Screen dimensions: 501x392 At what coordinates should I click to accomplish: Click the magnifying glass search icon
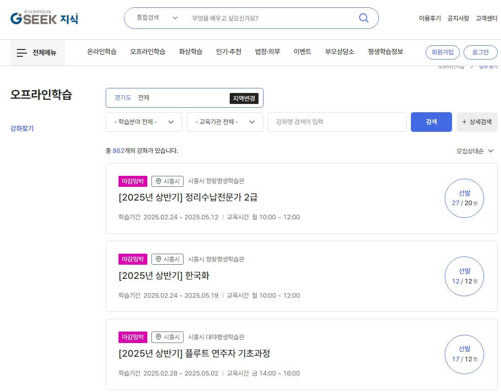click(364, 18)
